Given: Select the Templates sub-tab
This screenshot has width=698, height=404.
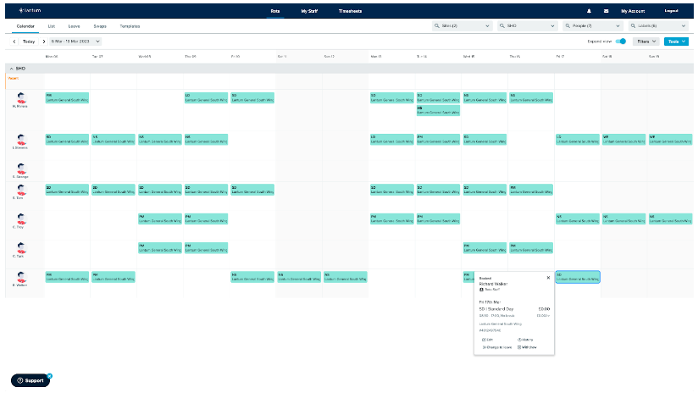Looking at the screenshot, I should pyautogui.click(x=130, y=26).
